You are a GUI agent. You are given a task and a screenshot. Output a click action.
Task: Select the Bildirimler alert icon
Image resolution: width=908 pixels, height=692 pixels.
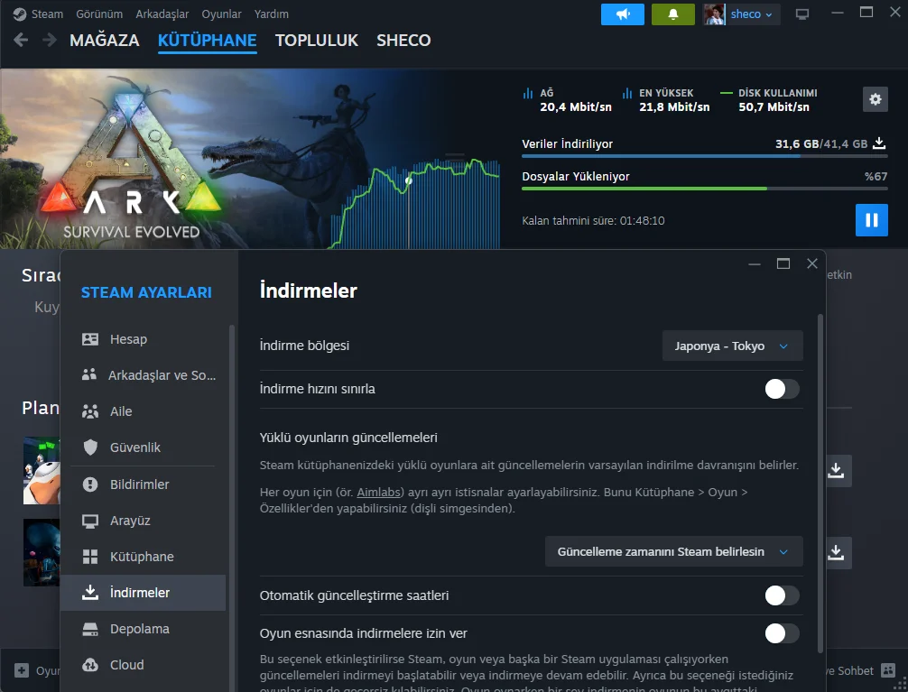point(90,484)
